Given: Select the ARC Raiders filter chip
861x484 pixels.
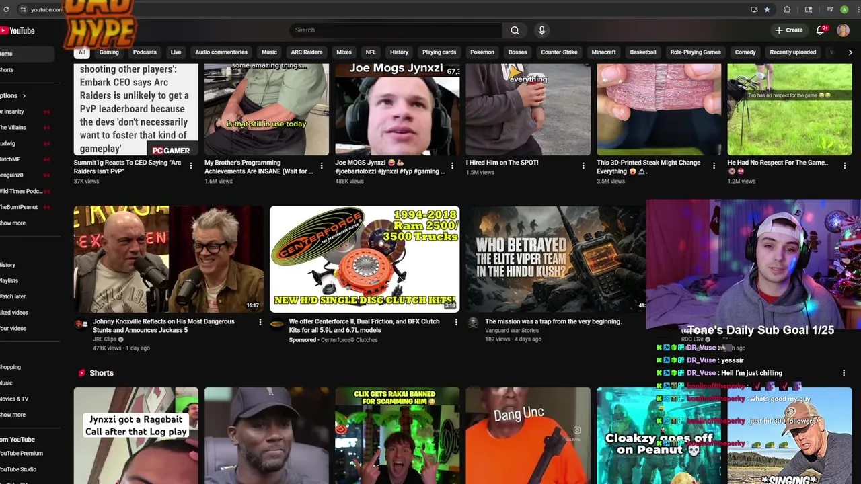Looking at the screenshot, I should click(x=306, y=52).
